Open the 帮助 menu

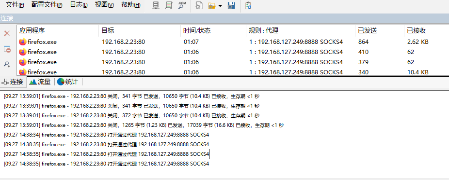pyautogui.click(x=130, y=5)
